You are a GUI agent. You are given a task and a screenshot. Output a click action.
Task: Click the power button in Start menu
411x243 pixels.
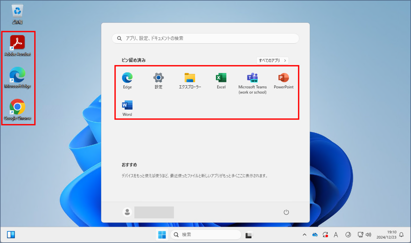(286, 212)
